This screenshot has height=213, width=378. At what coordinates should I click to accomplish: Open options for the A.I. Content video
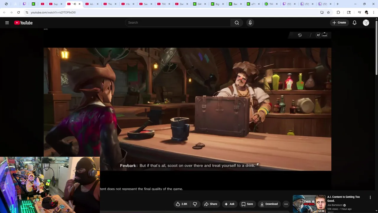coord(370,197)
